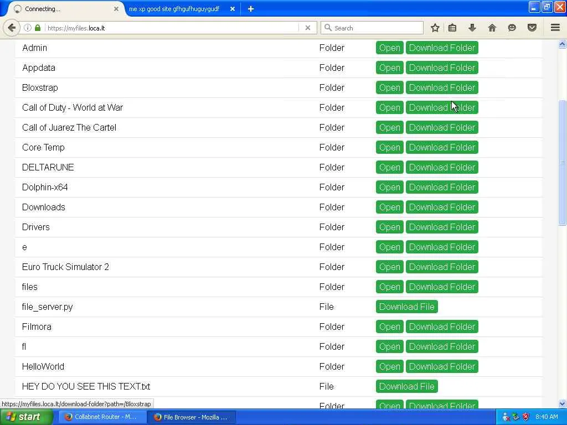Download the Filmora folder
The height and width of the screenshot is (425, 567).
tap(442, 326)
